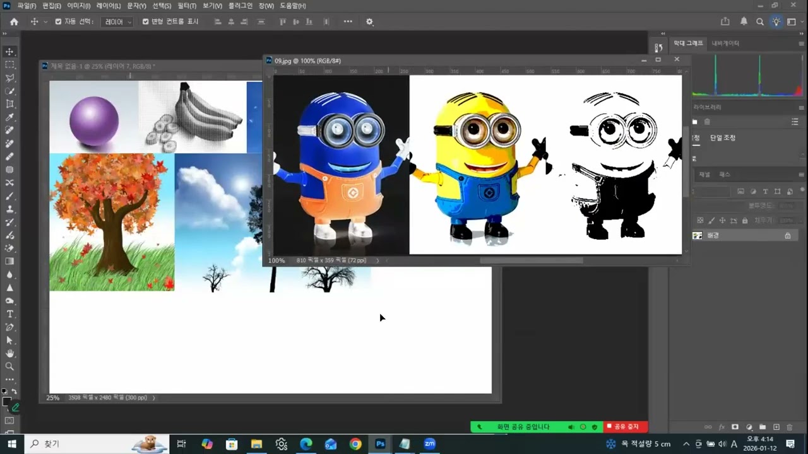Toggle the 변형 컨트롤 표시 checkbox
The image size is (808, 454).
(146, 21)
